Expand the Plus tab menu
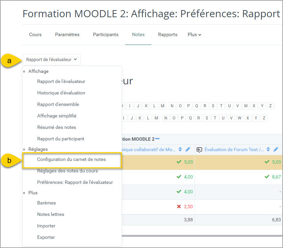283x248 pixels. pyautogui.click(x=194, y=34)
